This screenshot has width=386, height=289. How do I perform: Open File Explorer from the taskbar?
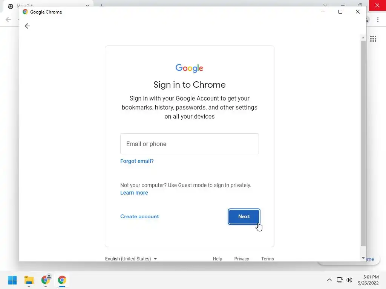pos(29,280)
